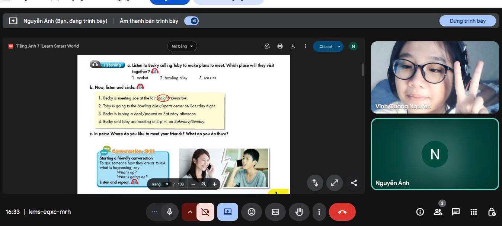Click the N account avatar in PDF toolbar
502x226 pixels.
(353, 46)
